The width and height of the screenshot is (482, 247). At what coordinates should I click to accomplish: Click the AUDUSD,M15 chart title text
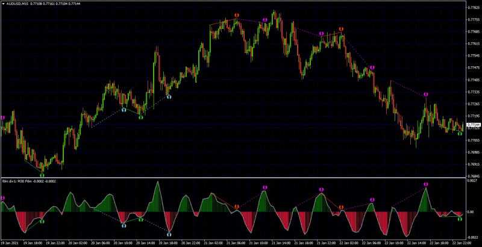point(17,4)
